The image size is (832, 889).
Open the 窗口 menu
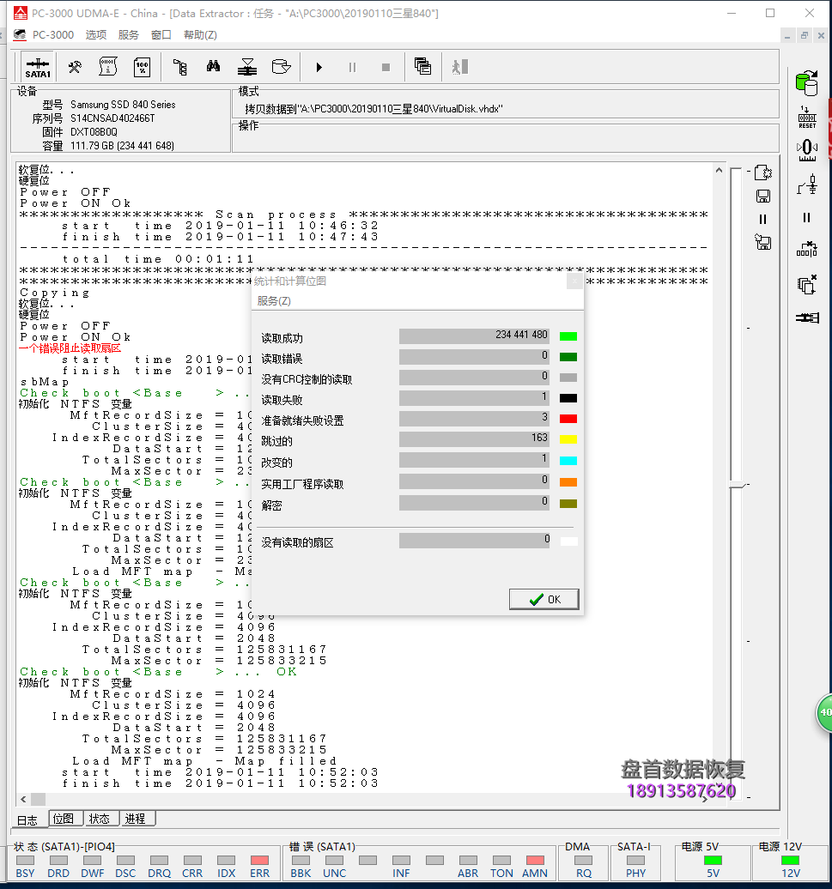coord(161,35)
